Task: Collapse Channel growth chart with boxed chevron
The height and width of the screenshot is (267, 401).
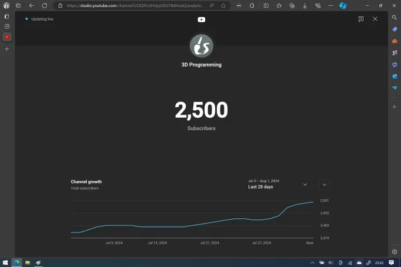Action: [324, 184]
